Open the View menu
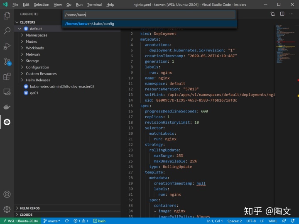 pos(58,5)
